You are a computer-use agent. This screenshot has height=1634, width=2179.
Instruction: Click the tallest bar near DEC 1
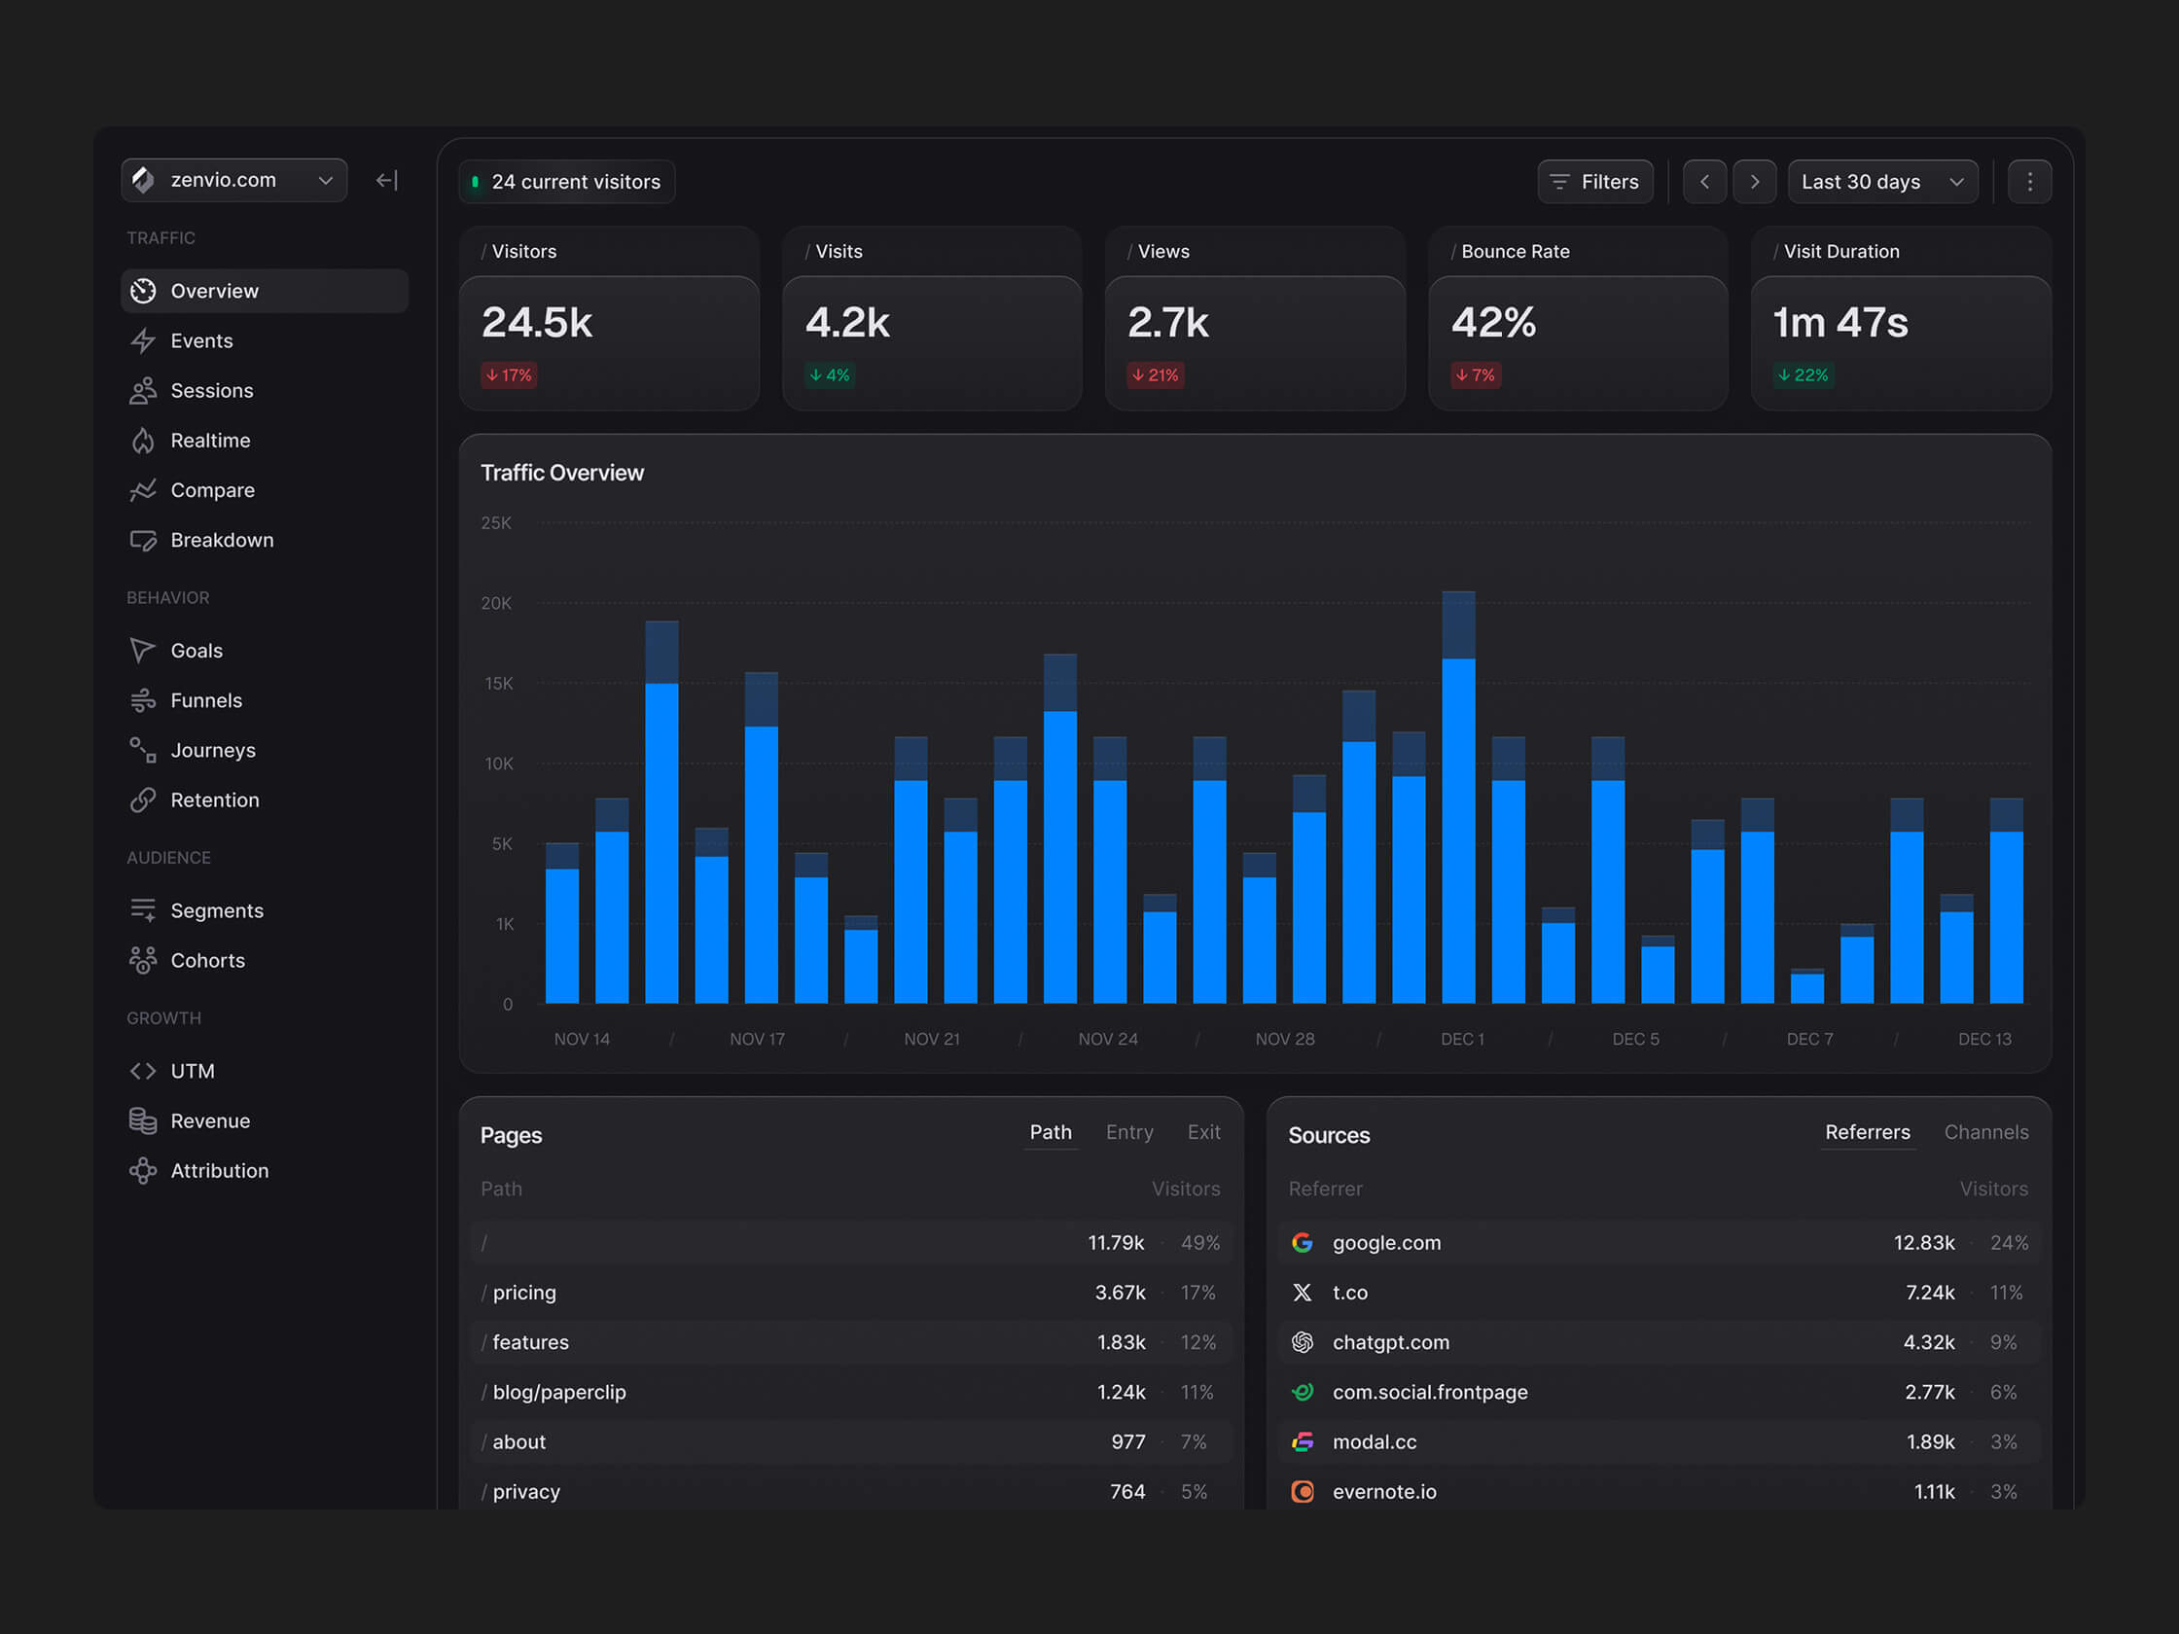1458,798
